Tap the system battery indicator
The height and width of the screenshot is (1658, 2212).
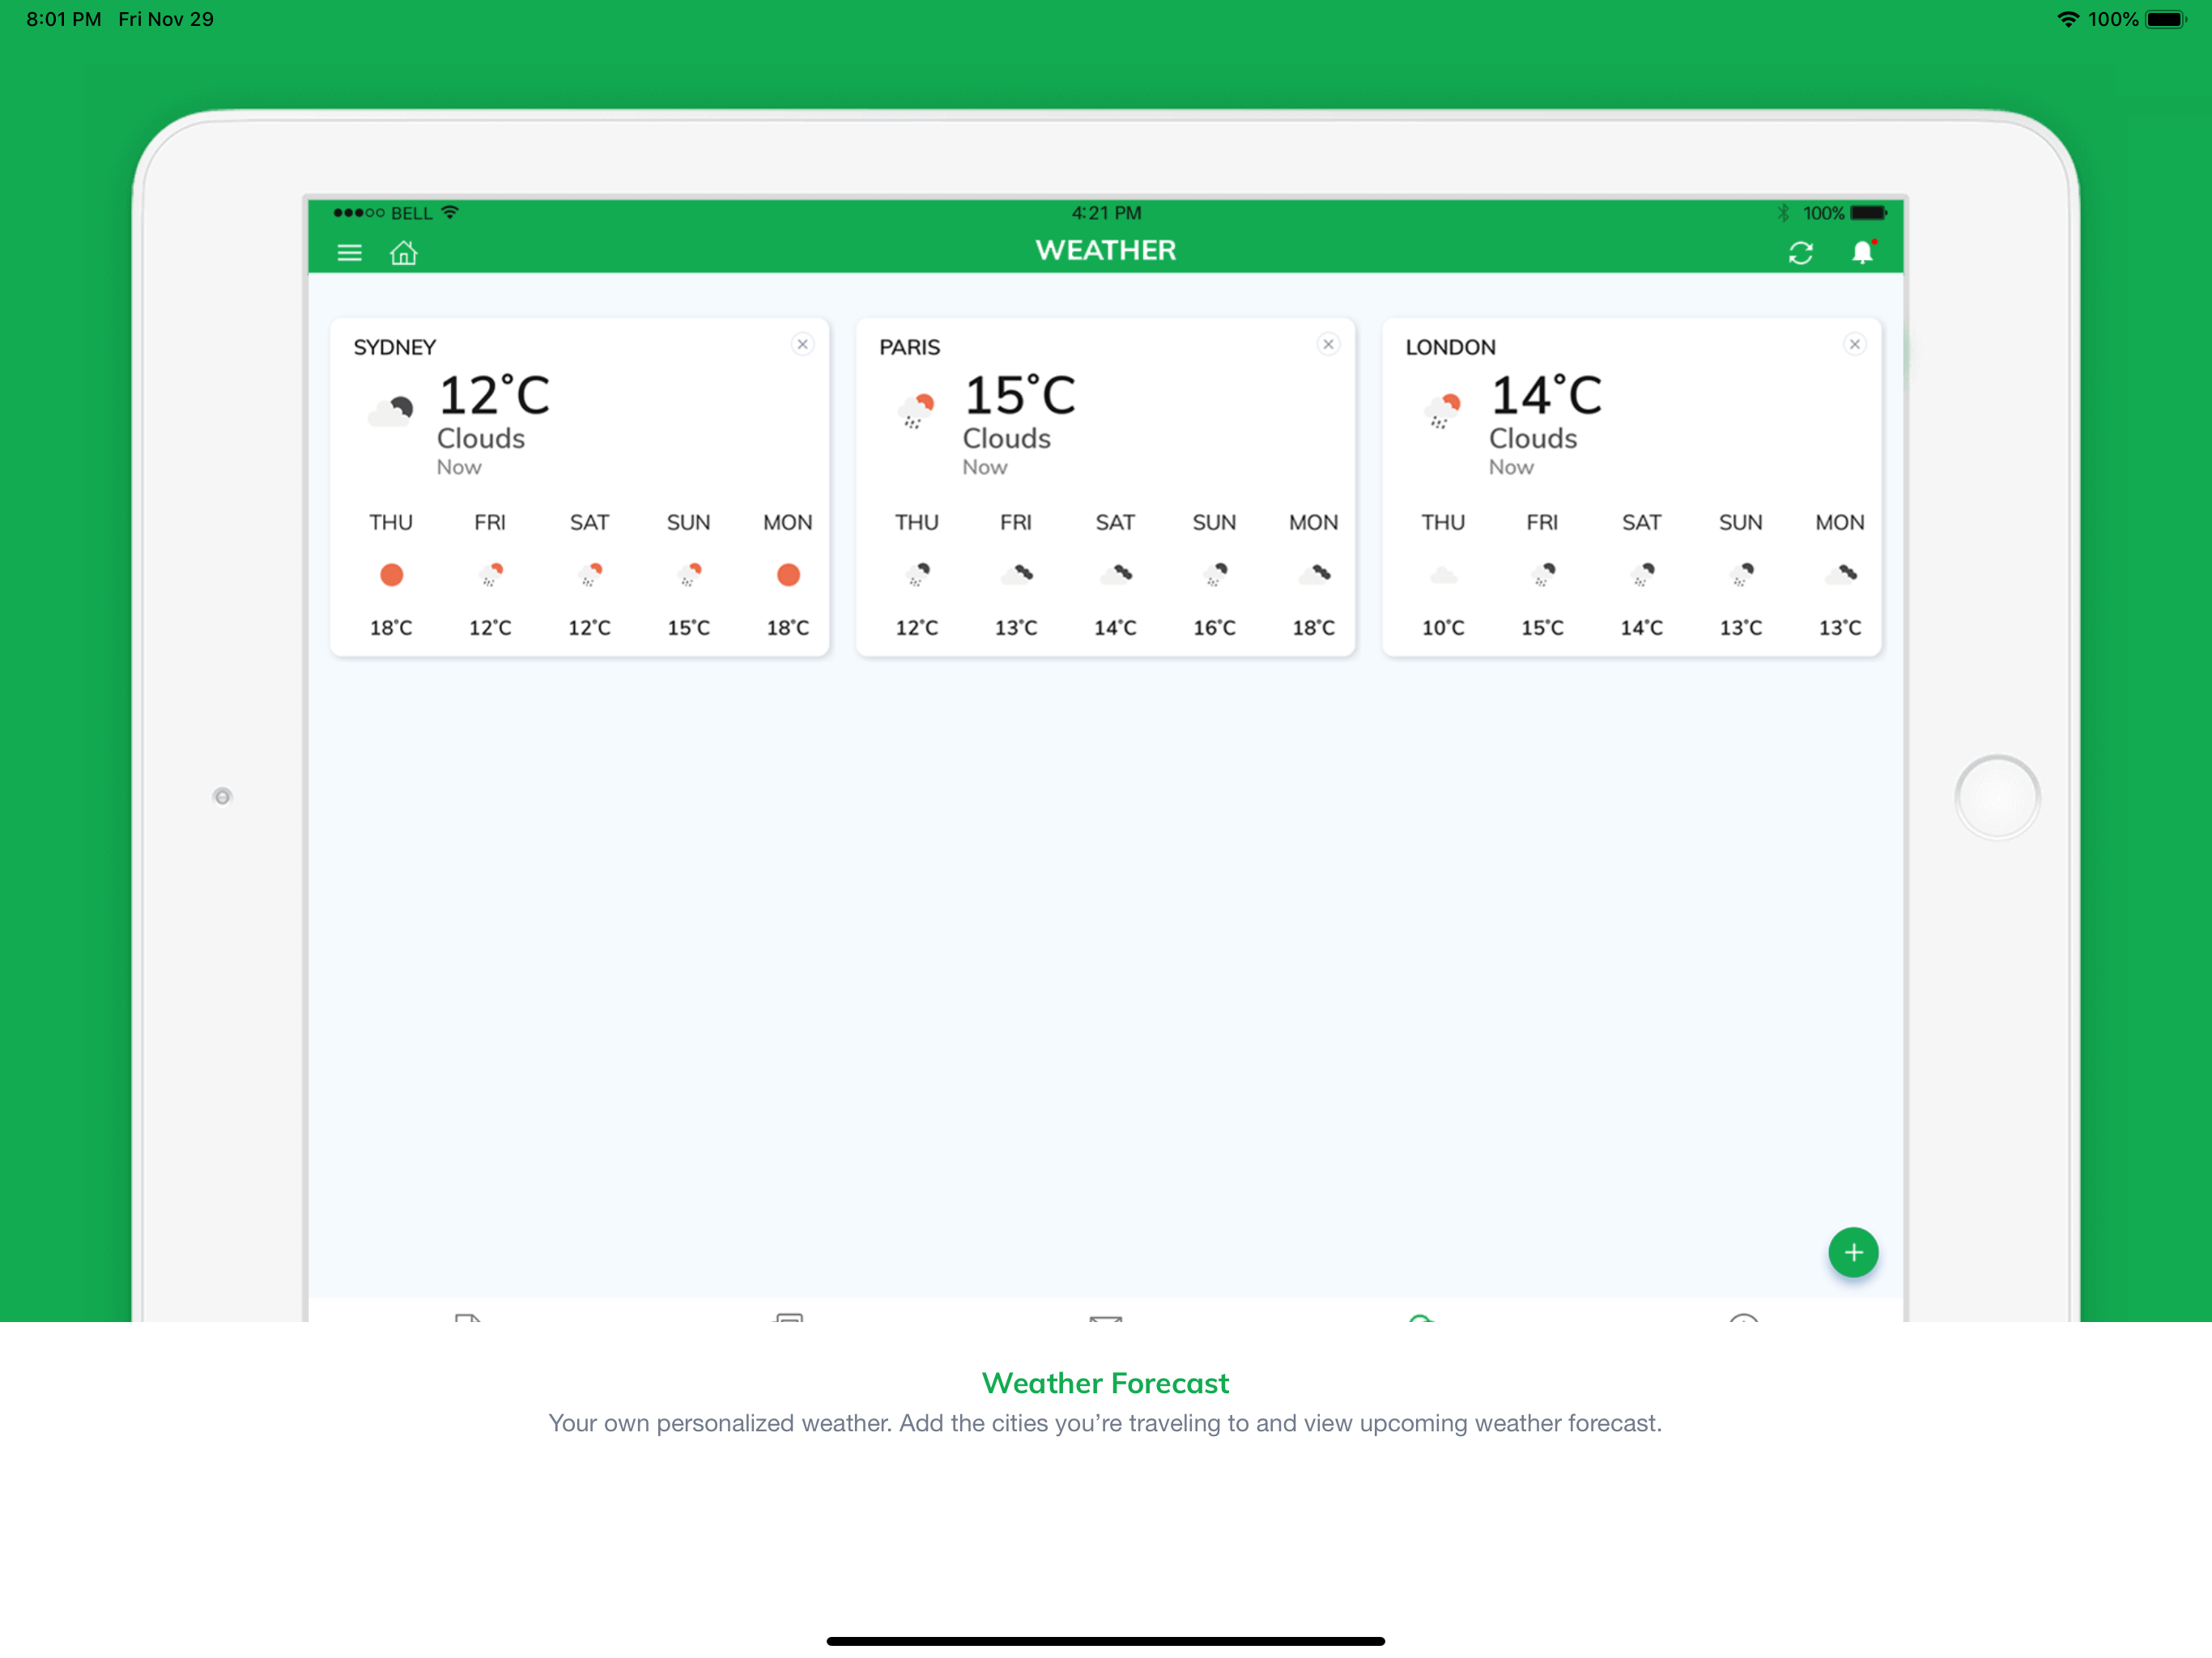(x=2166, y=19)
